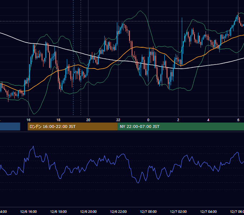Click the 12/6 18:00 date label
Viewport: 244px width, 215px height.
coord(58,211)
